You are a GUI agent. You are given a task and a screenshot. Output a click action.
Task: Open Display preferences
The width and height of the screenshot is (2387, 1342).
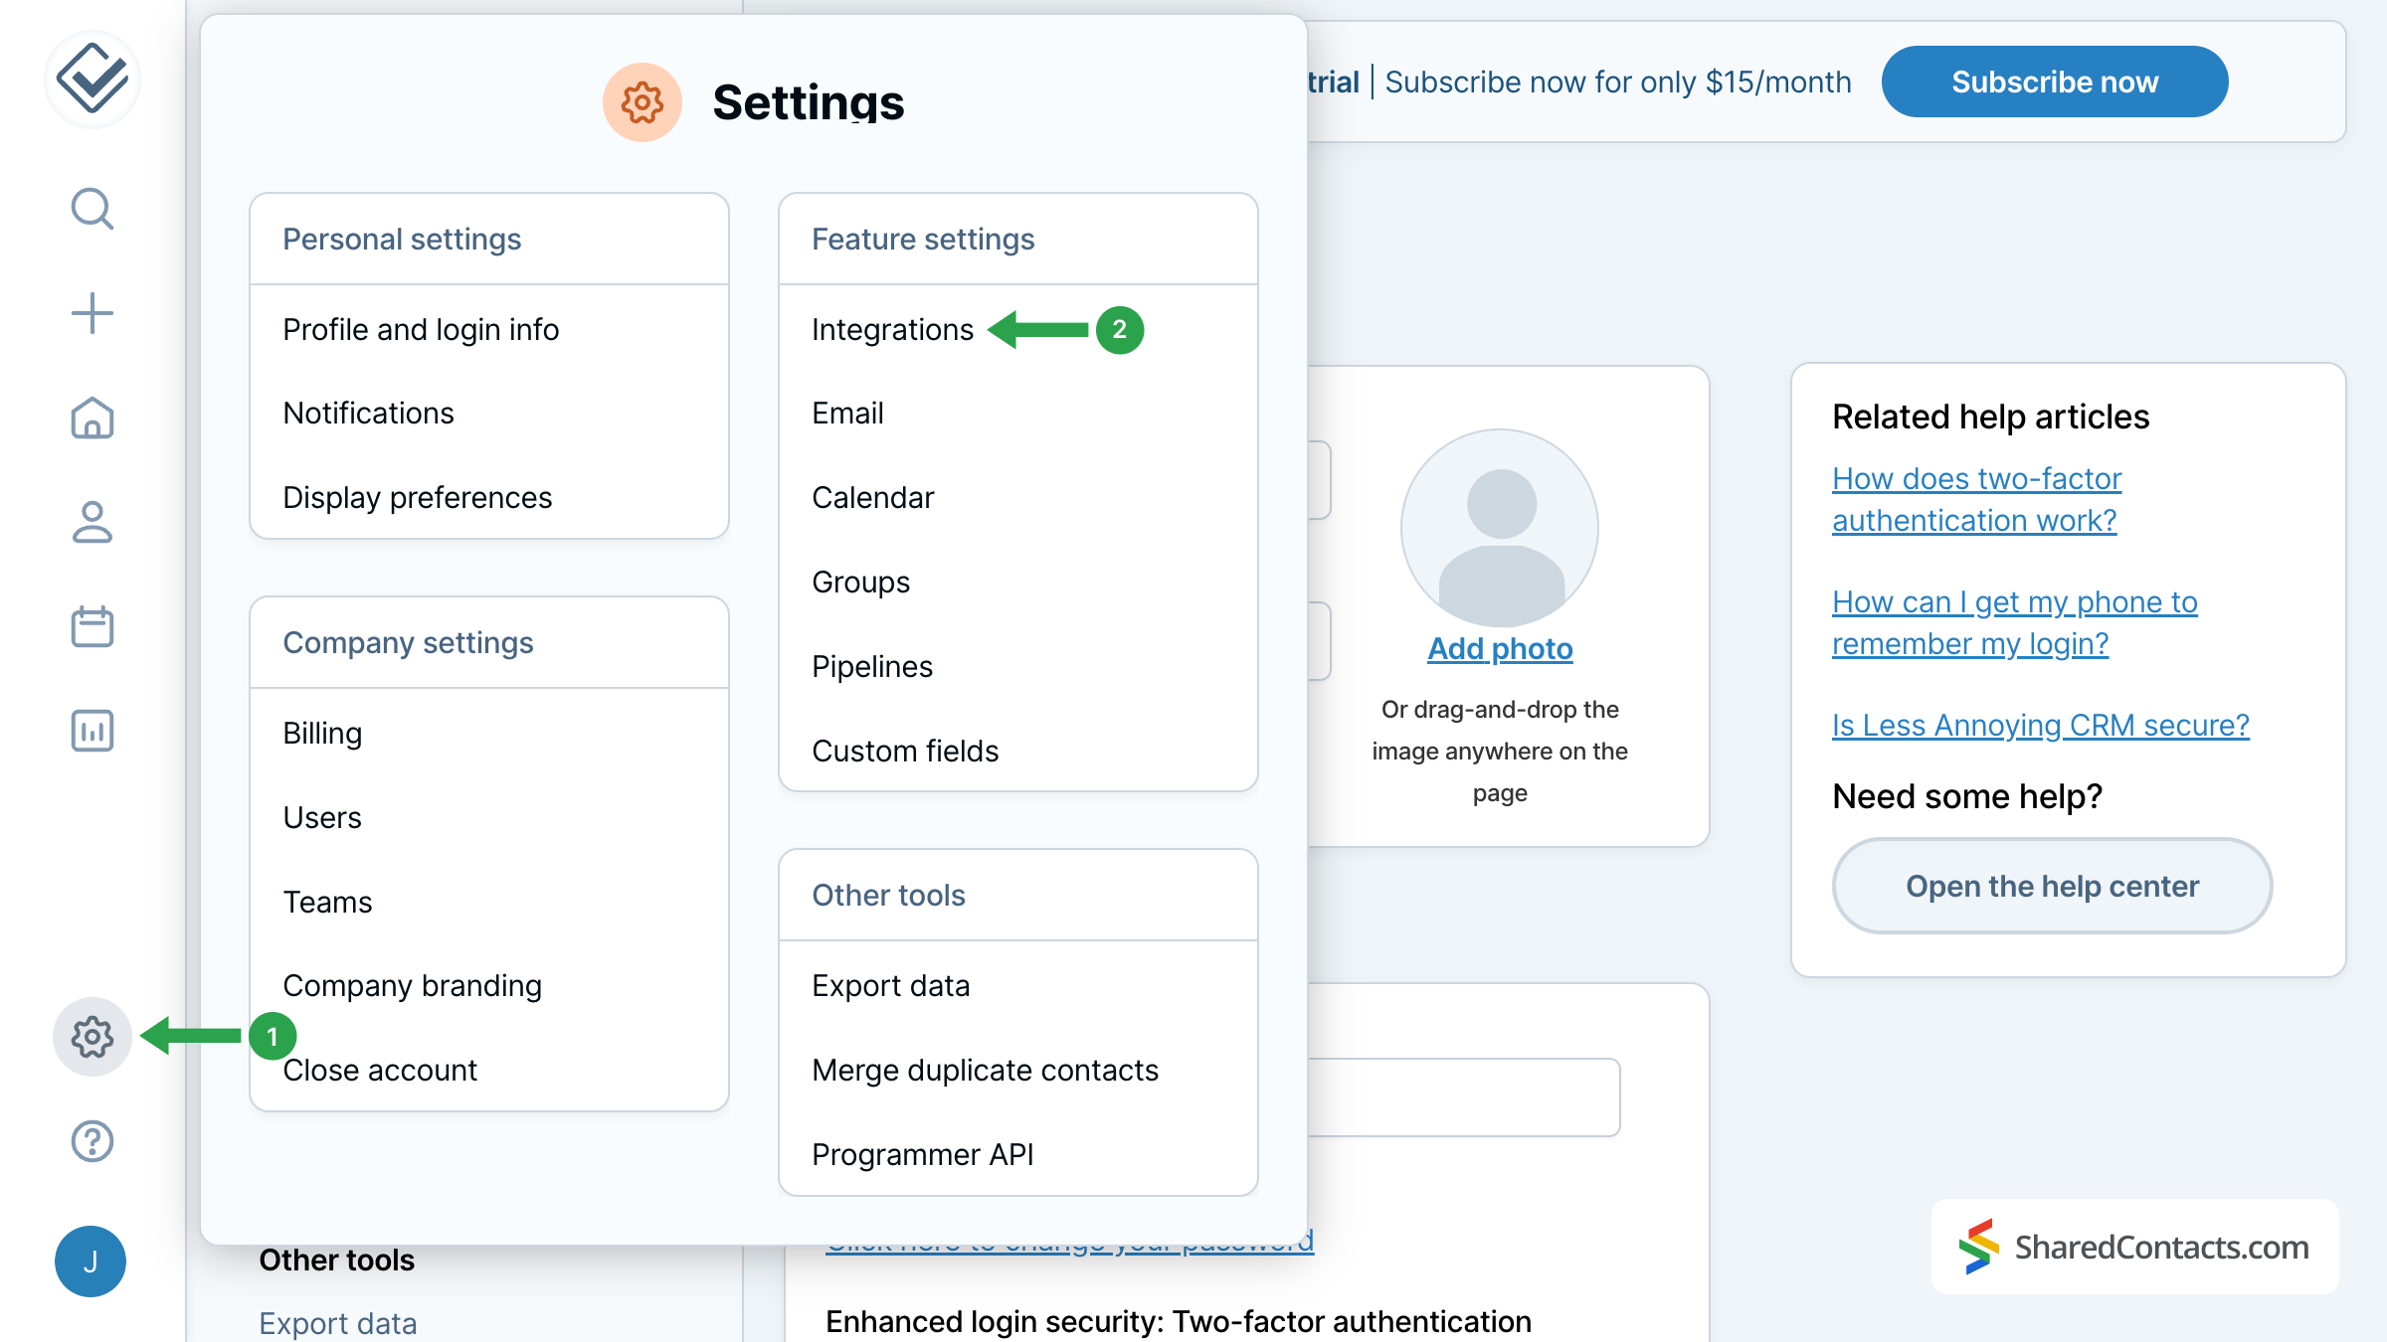(417, 497)
